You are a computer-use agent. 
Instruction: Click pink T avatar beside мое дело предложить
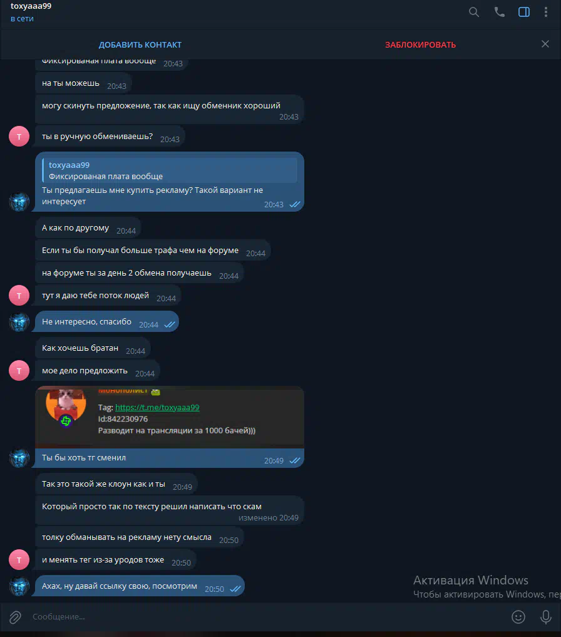pos(19,371)
